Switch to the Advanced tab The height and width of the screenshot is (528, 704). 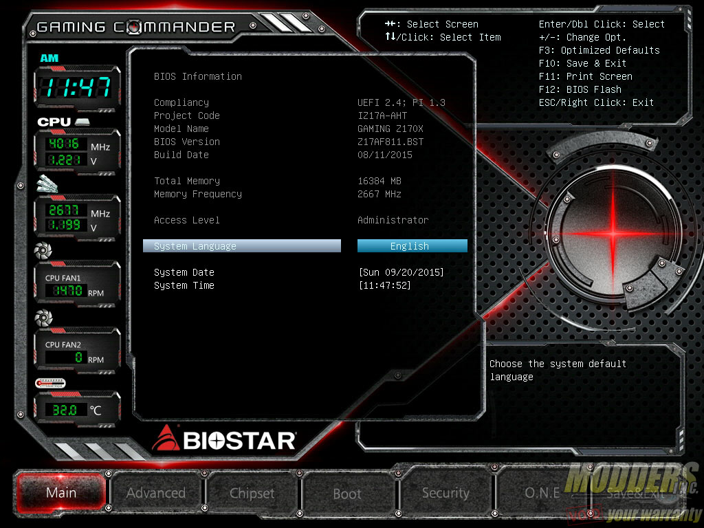coord(156,493)
